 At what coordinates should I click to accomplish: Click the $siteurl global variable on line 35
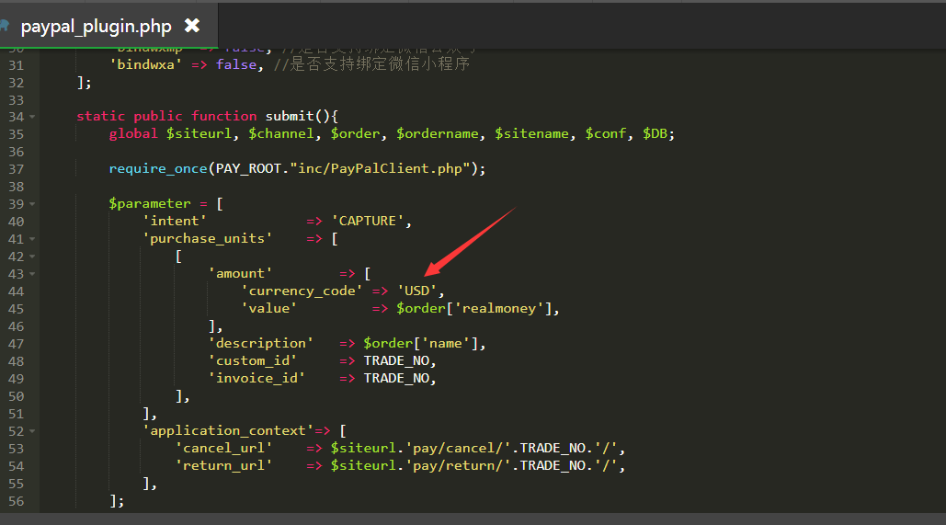coord(199,133)
